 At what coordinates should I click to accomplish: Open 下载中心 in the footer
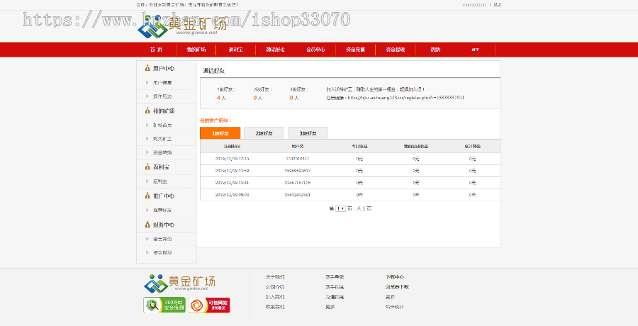pyautogui.click(x=395, y=277)
